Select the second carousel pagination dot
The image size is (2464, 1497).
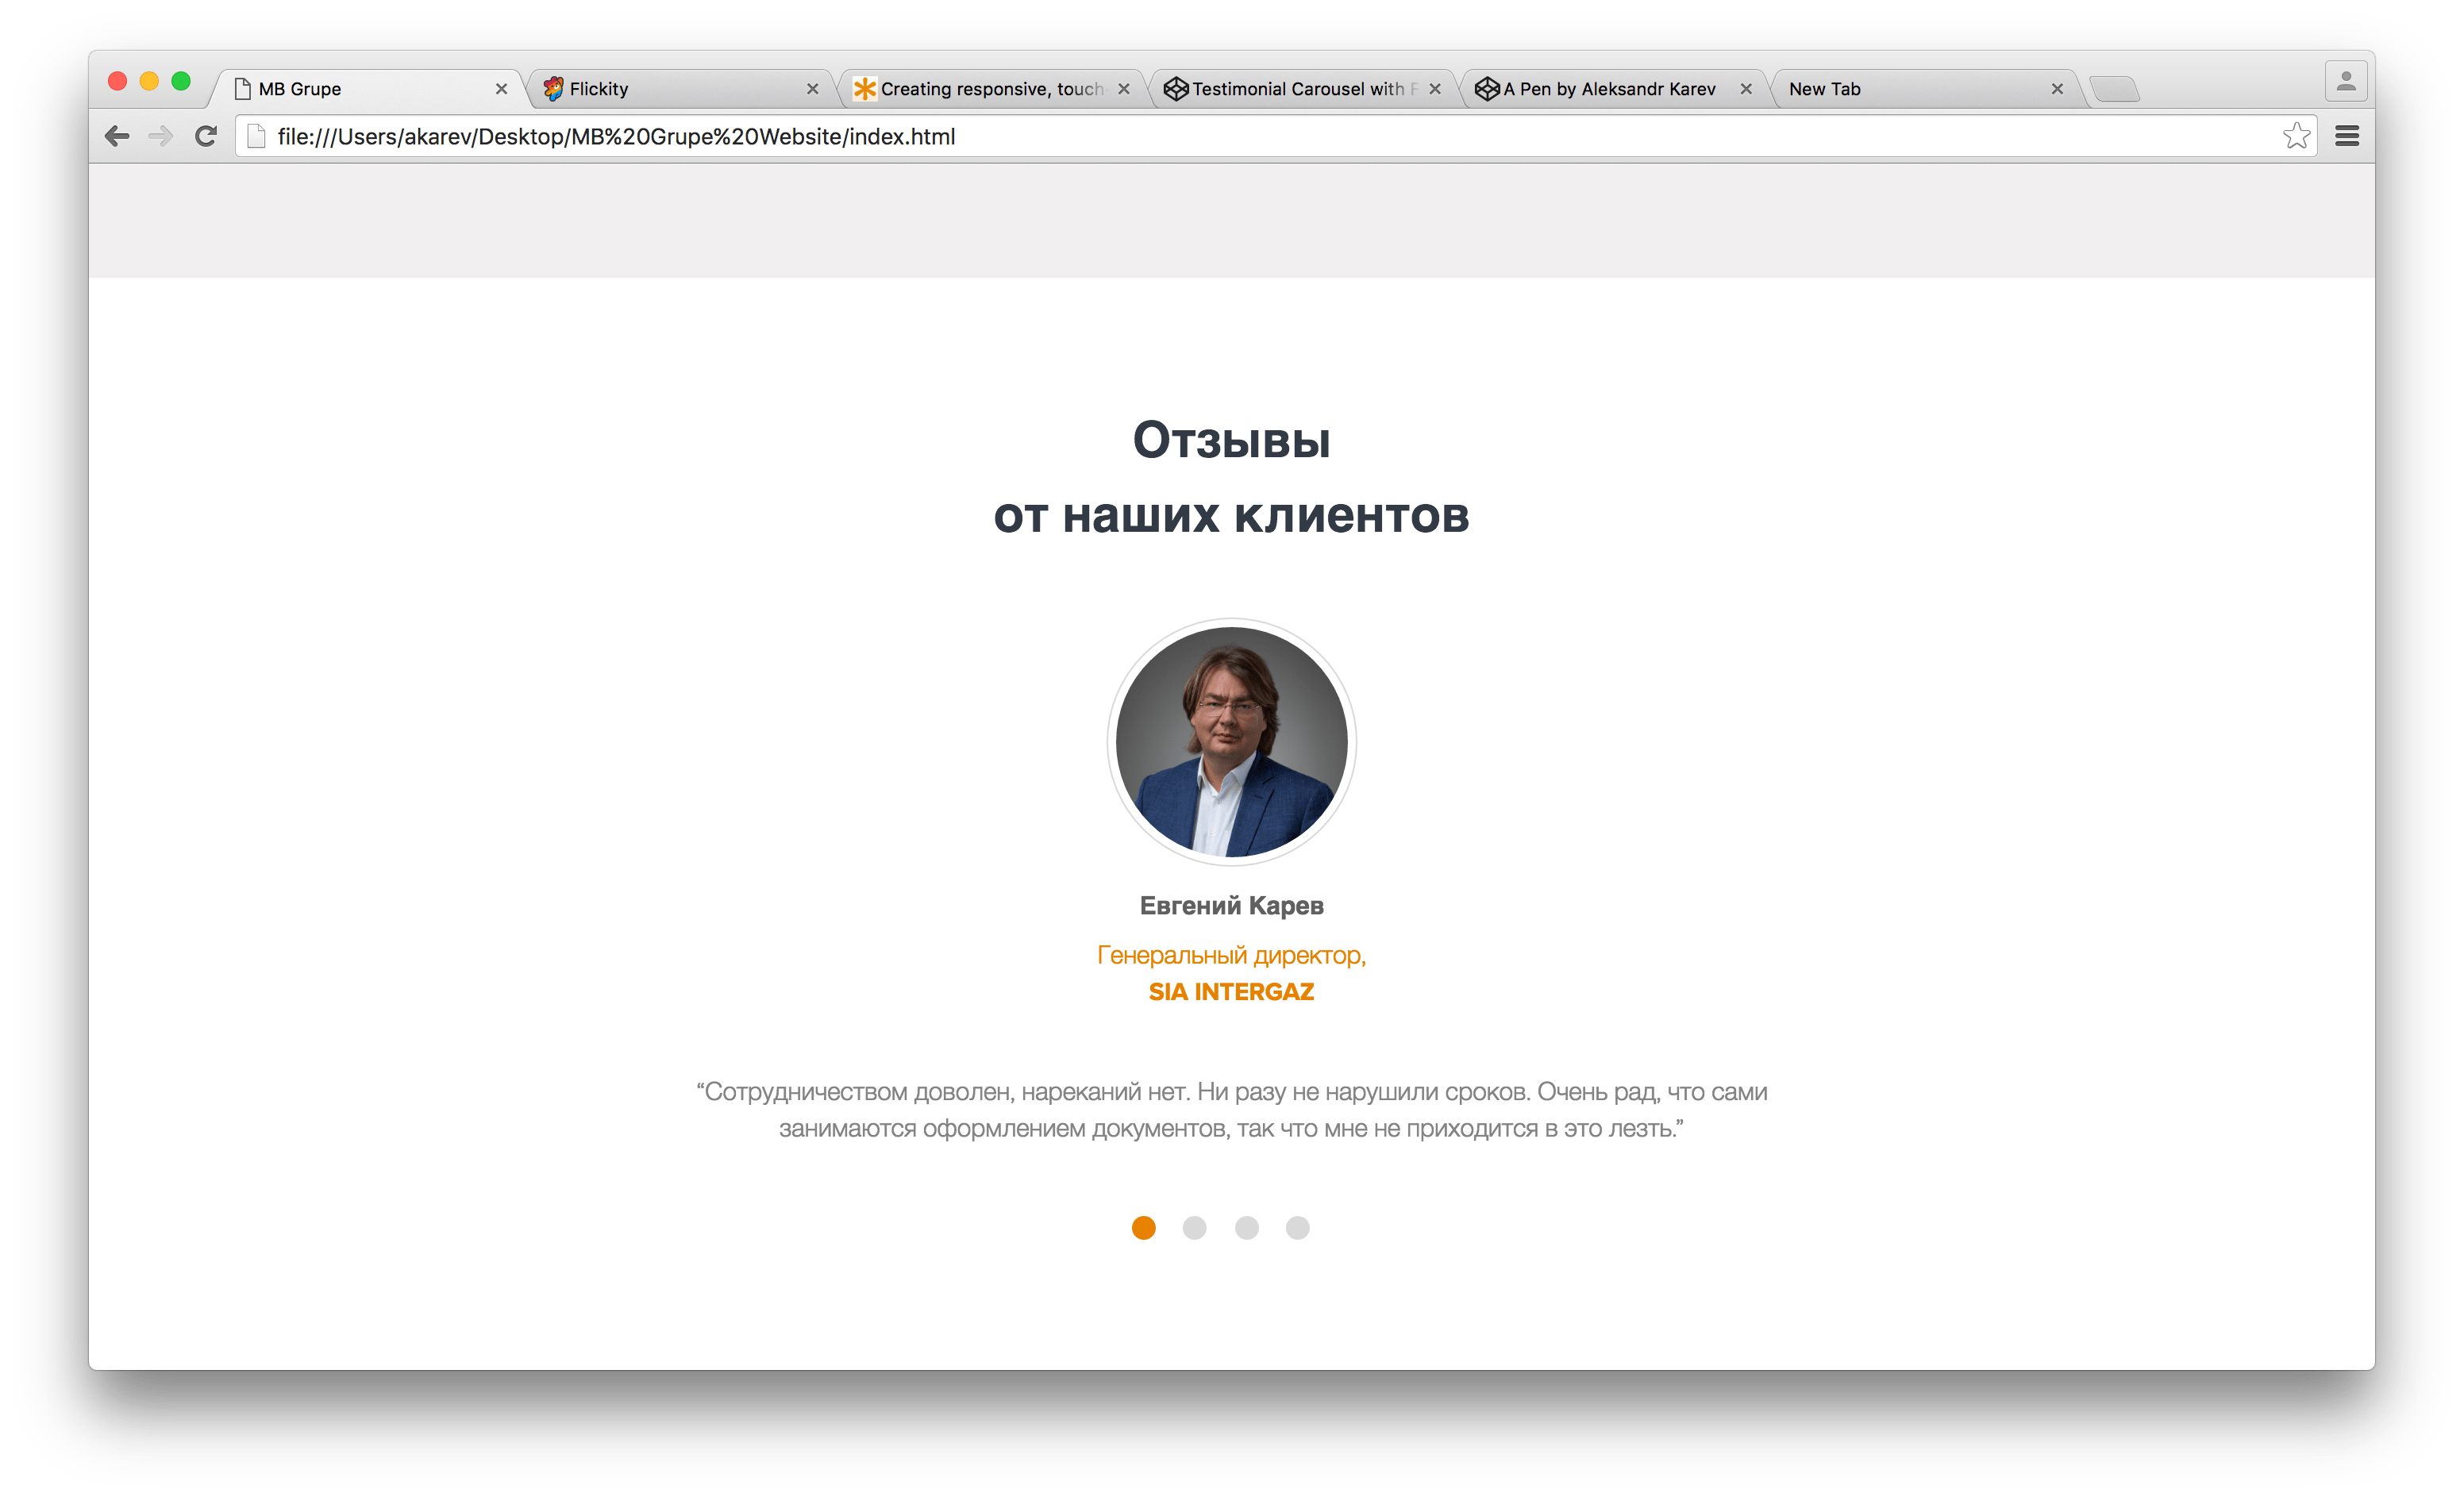pos(1195,1228)
